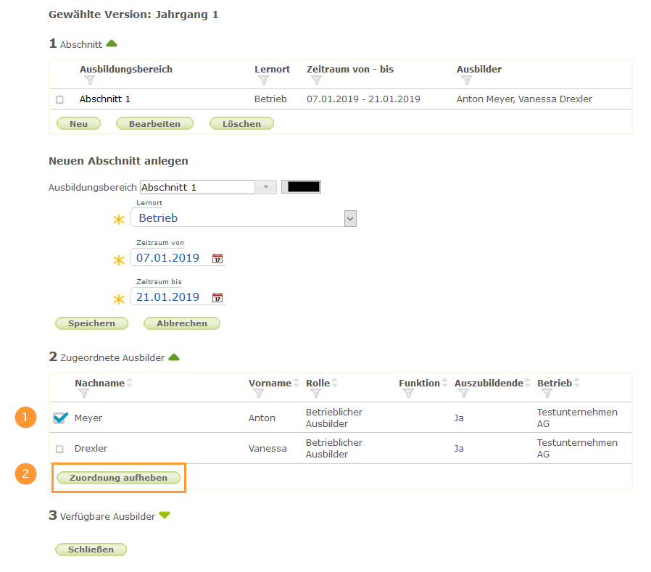
Task: Click the filter funnel under Nachname
Action: click(x=84, y=394)
